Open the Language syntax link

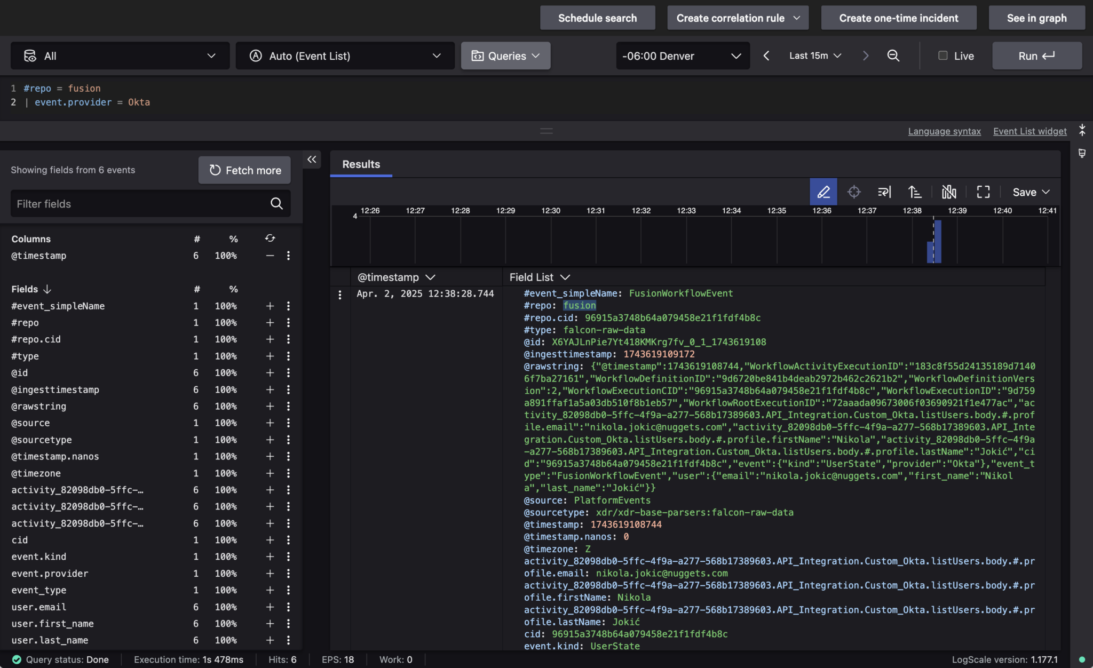click(x=944, y=131)
